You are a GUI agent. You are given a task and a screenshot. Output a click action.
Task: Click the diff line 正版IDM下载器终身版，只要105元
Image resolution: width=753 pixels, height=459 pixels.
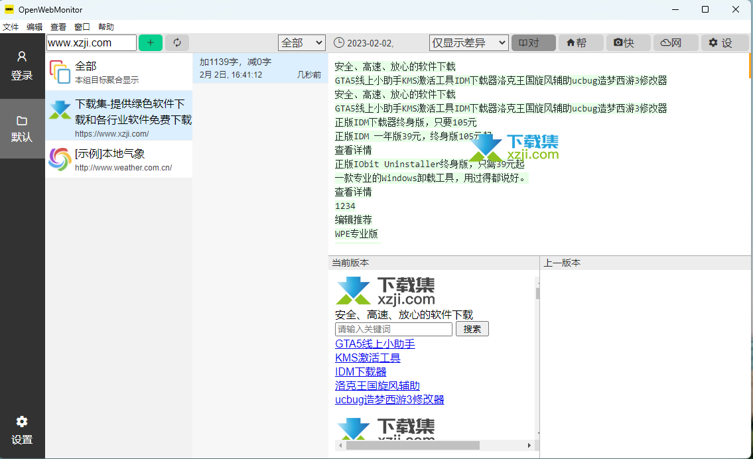[406, 123]
